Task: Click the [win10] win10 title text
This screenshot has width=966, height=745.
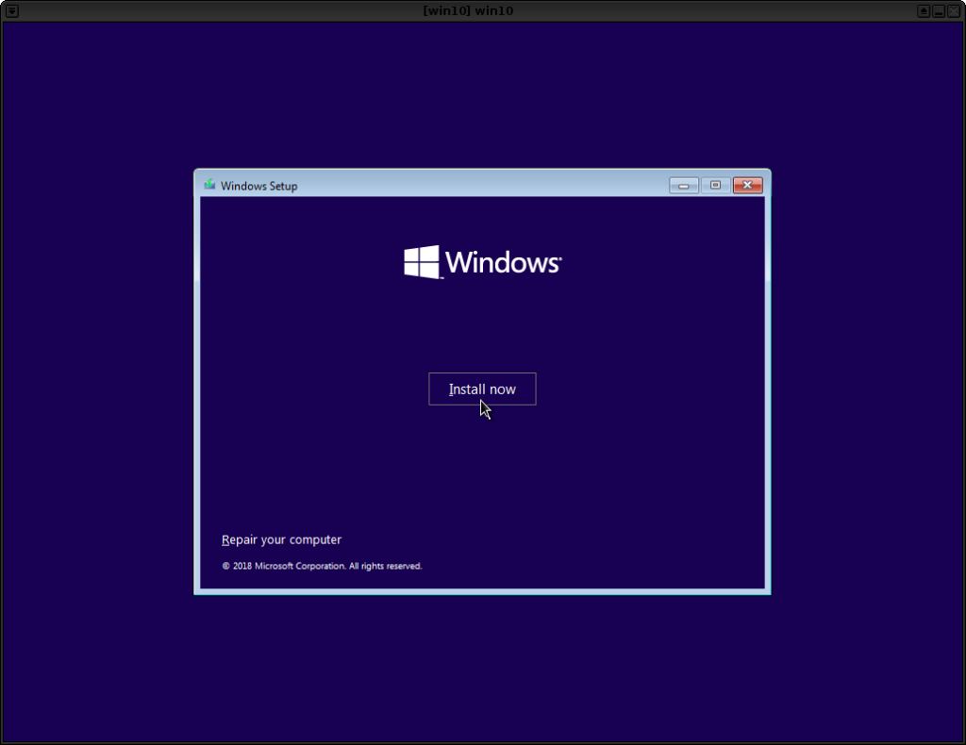Action: click(x=468, y=11)
